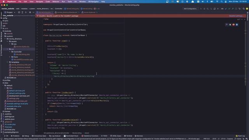
Task: Click the Rollback undo arrow icon
Action: coord(240,9)
